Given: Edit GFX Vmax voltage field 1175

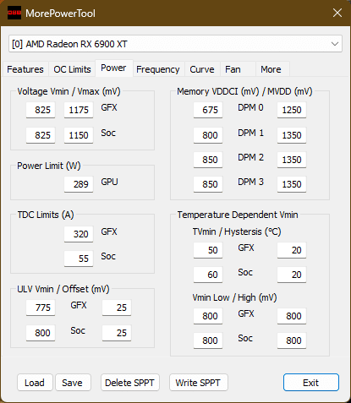Looking at the screenshot, I should 79,110.
